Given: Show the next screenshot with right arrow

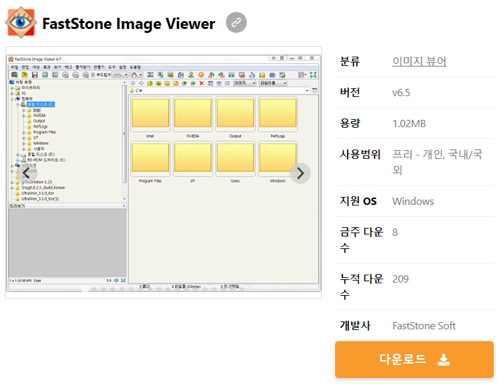Looking at the screenshot, I should pos(300,173).
